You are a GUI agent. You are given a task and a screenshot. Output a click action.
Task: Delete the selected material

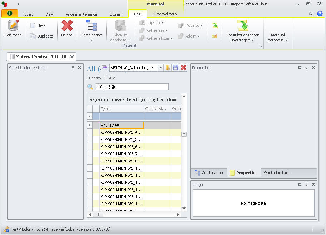(x=67, y=29)
